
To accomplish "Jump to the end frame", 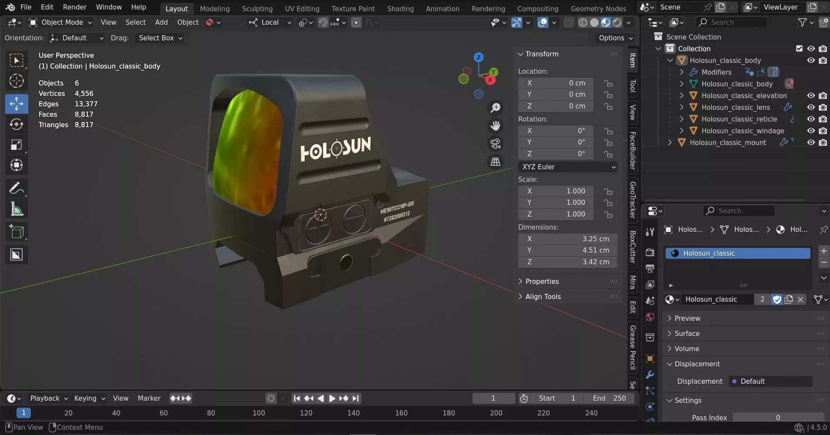I will pyautogui.click(x=356, y=398).
